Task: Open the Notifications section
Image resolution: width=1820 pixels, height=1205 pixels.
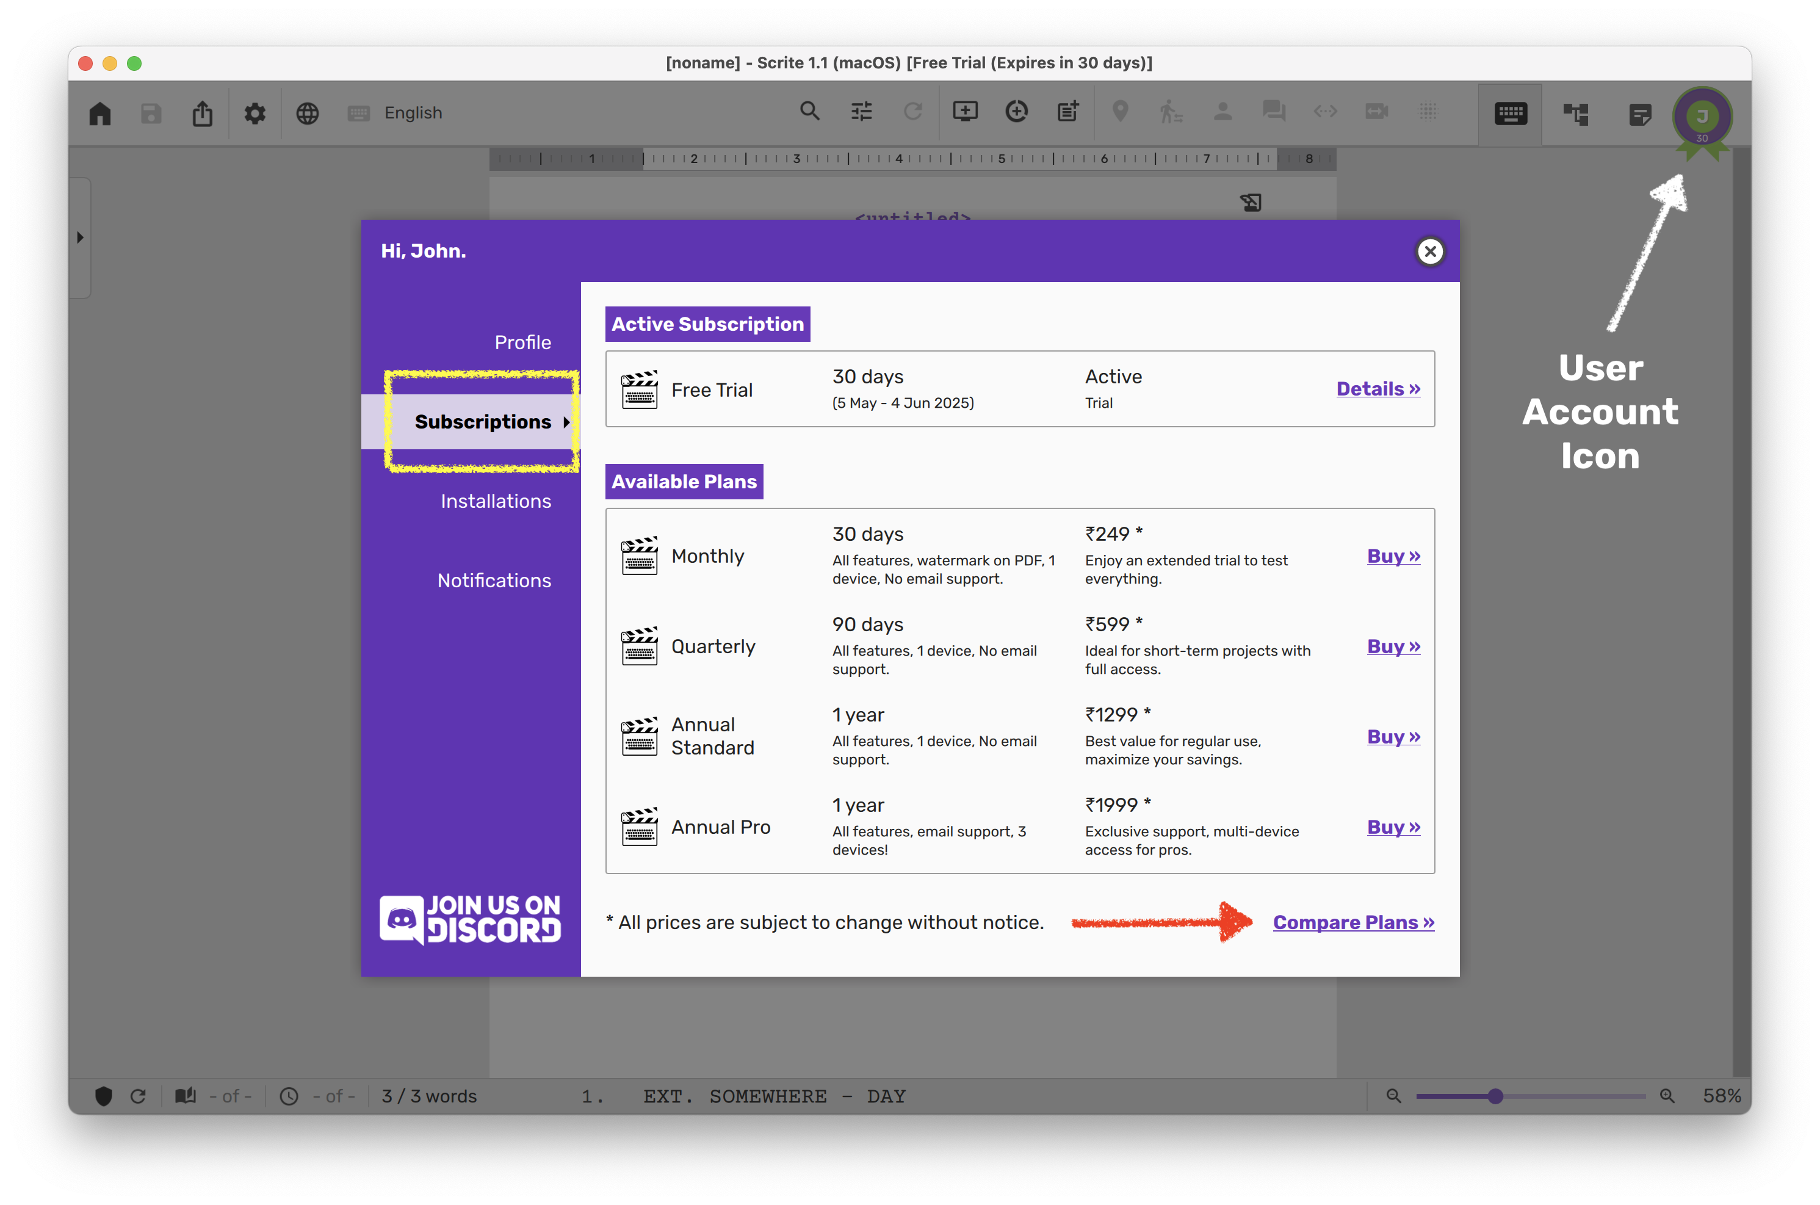Action: point(494,580)
